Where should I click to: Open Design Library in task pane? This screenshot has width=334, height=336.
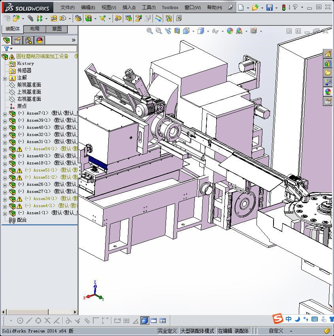328,63
